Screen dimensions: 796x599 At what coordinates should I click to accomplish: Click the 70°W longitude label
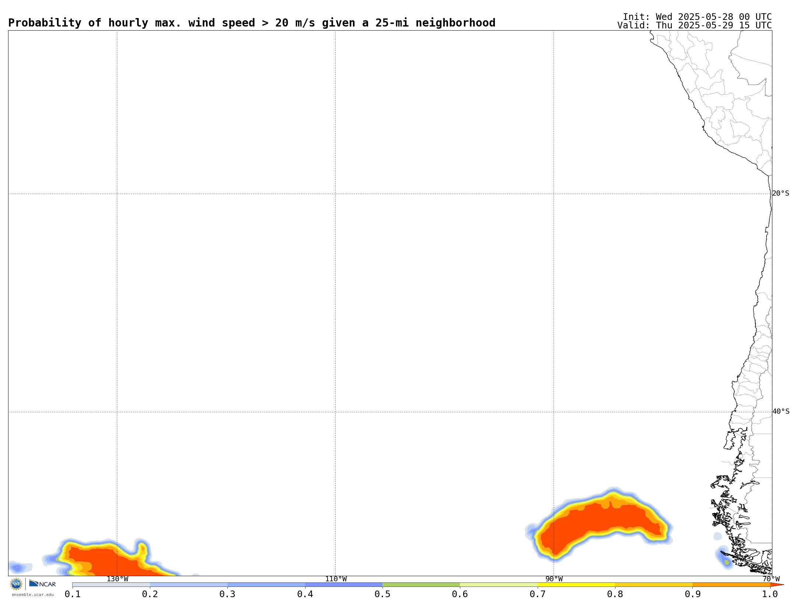[771, 579]
